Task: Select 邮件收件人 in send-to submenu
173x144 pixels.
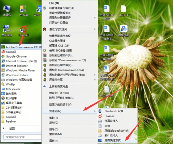Action: (x=117, y=135)
